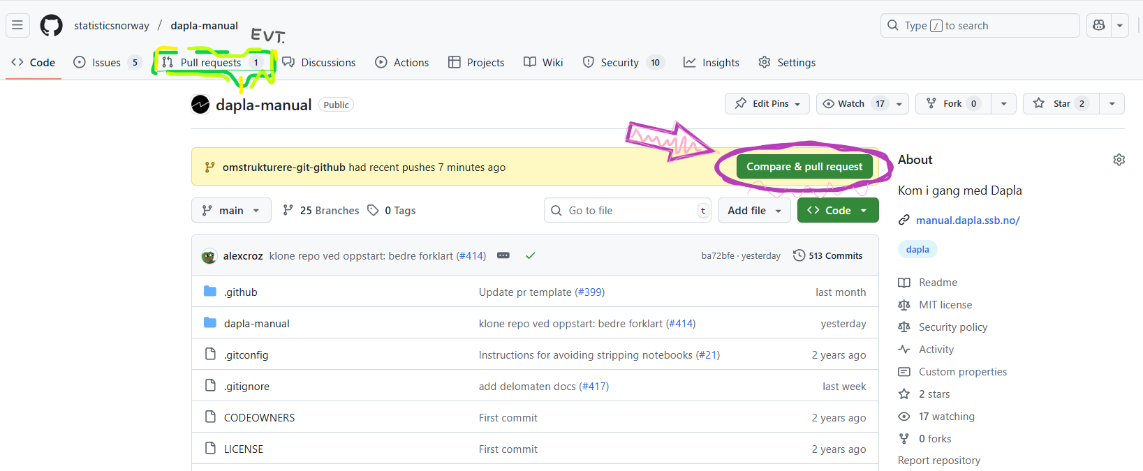Open the .github folder
1143x471 pixels.
pyautogui.click(x=241, y=292)
